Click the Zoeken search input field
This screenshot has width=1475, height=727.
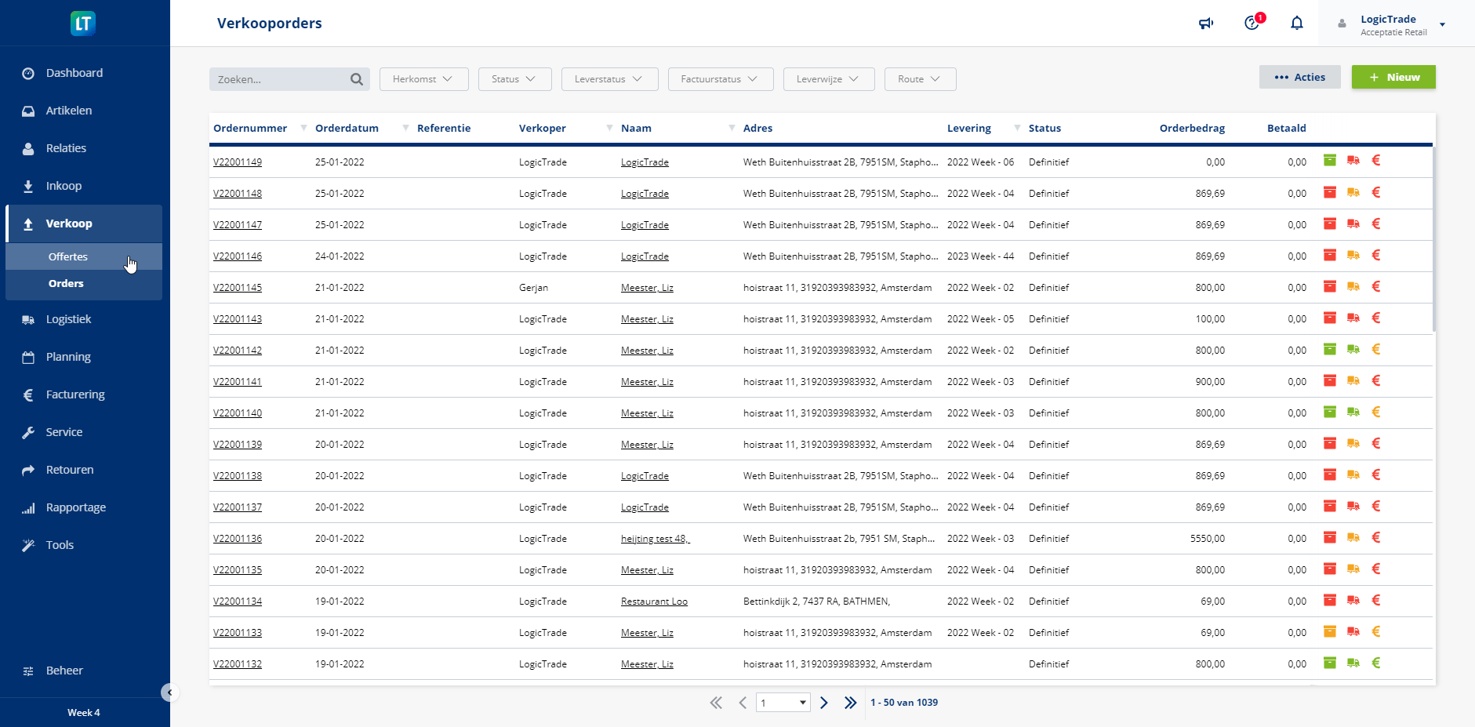click(x=280, y=79)
